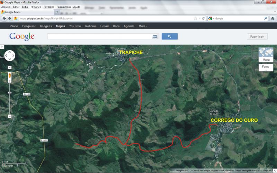Click the Fazer login button
277x173 pixels.
[x=257, y=37]
